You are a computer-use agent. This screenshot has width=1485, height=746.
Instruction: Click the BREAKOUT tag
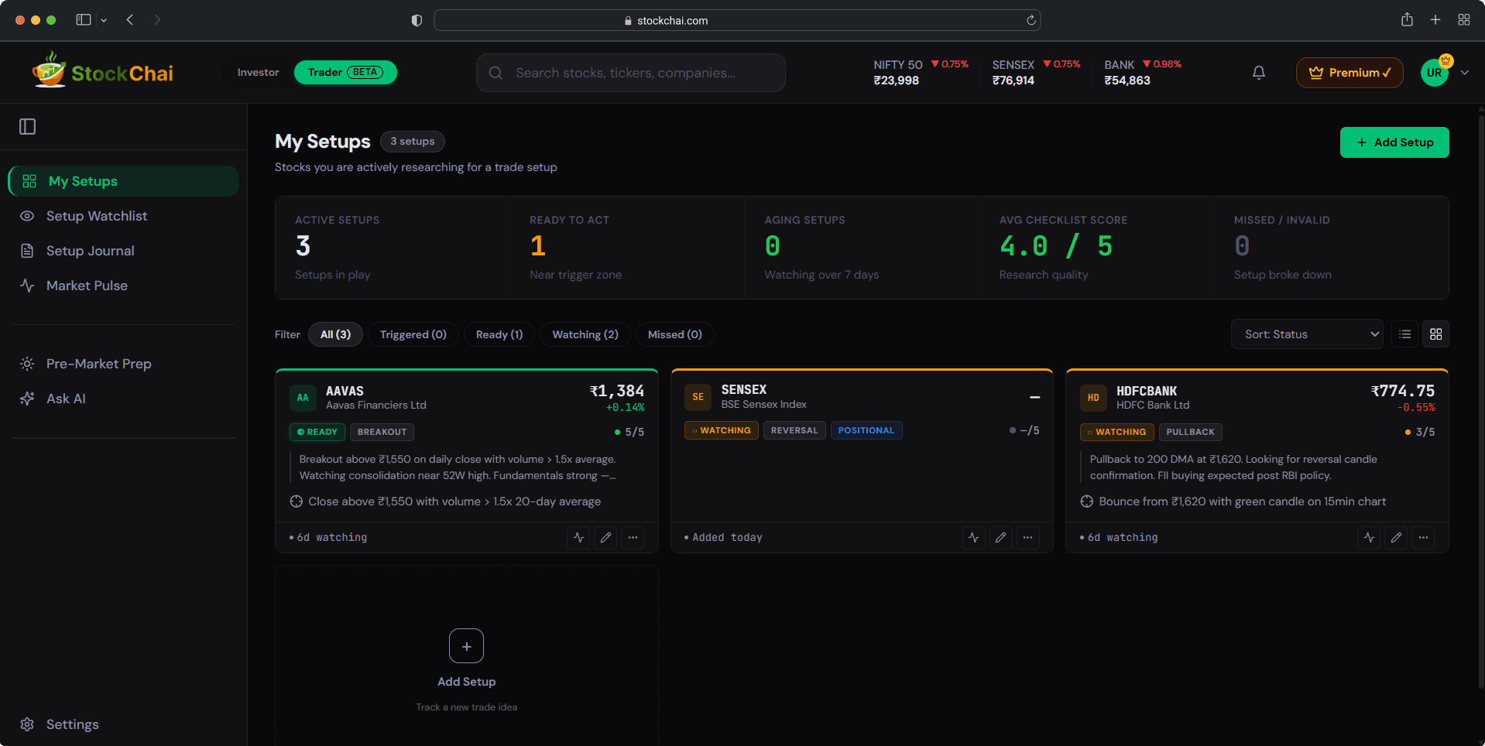click(x=382, y=432)
